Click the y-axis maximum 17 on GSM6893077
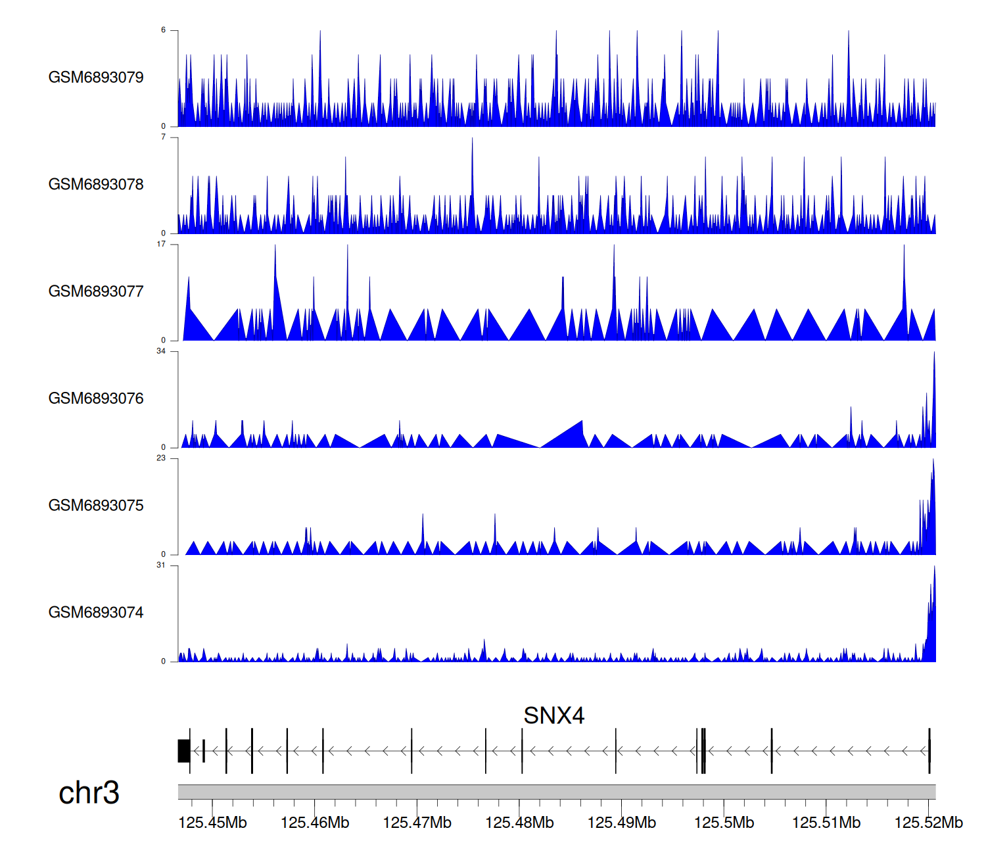Viewport: 986px width, 868px height. (x=161, y=244)
